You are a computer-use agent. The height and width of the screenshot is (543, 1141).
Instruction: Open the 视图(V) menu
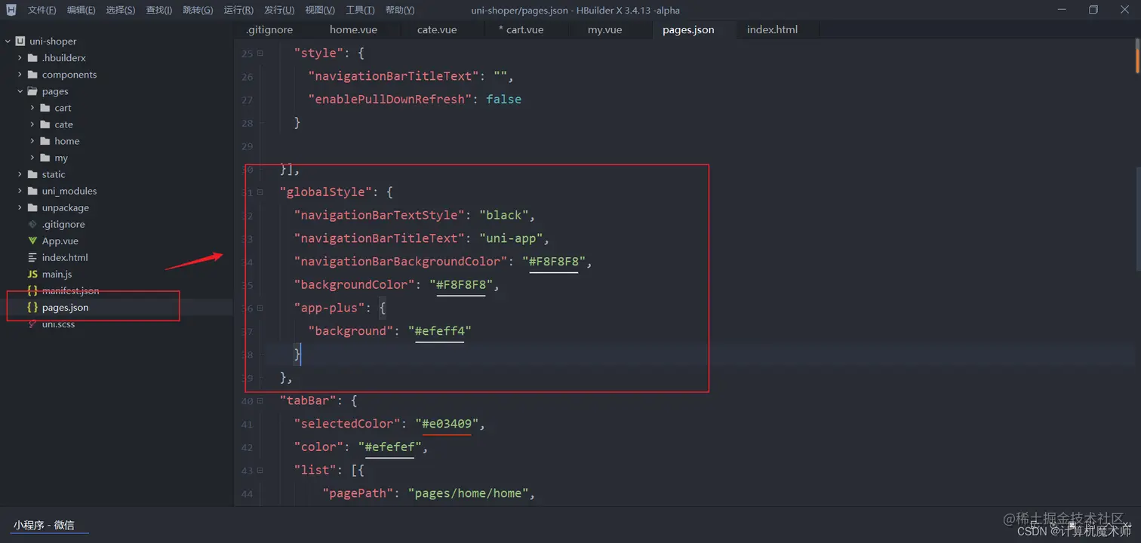point(320,10)
